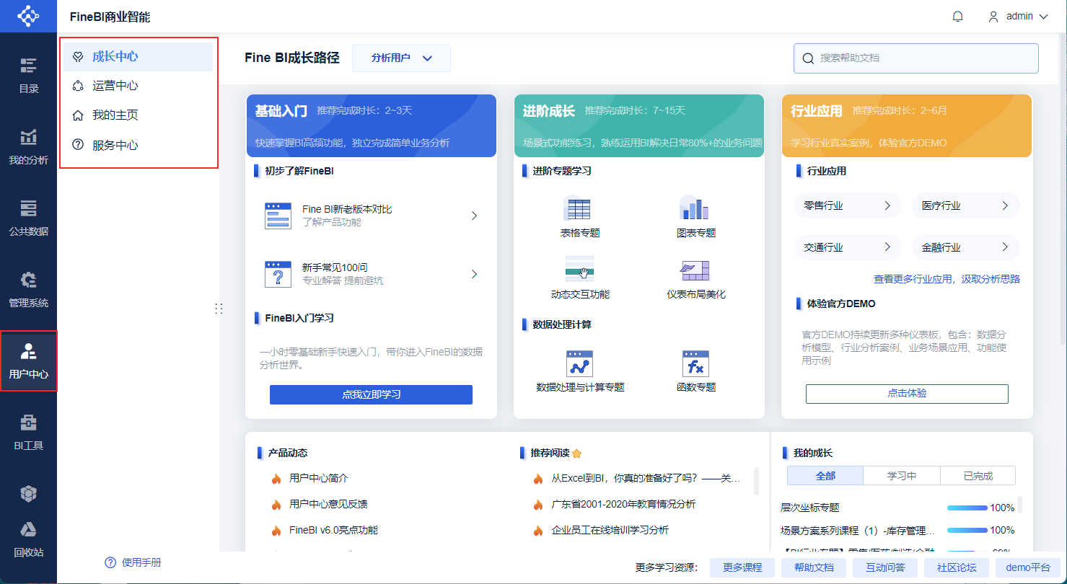1067x584 pixels.
Task: Open 企业员工在线培训学习分析 article
Action: tap(610, 530)
